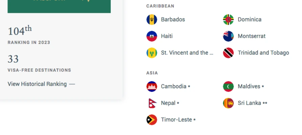Open the Barbados country link

[173, 20]
